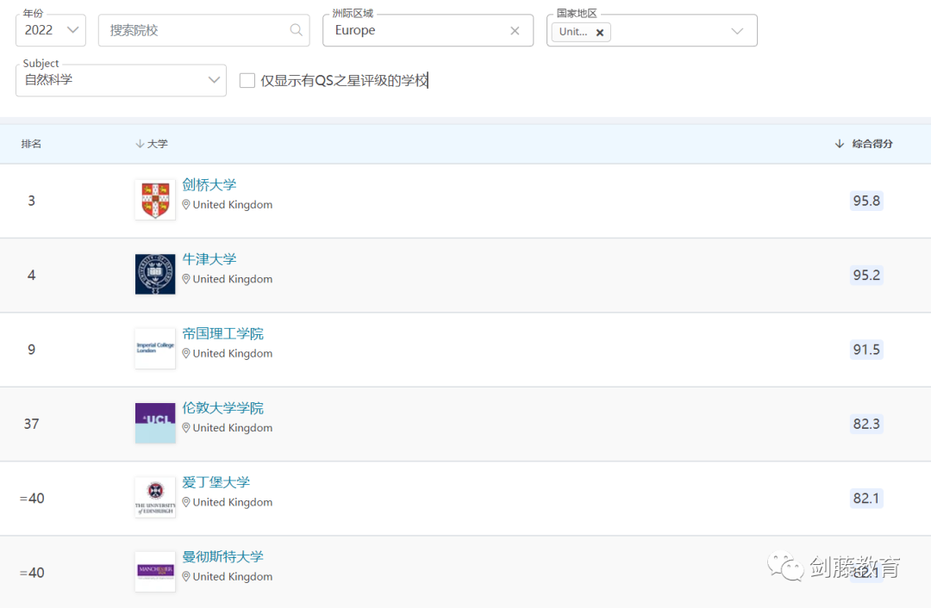Click the Oxford University logo
The height and width of the screenshot is (608, 931).
point(155,274)
